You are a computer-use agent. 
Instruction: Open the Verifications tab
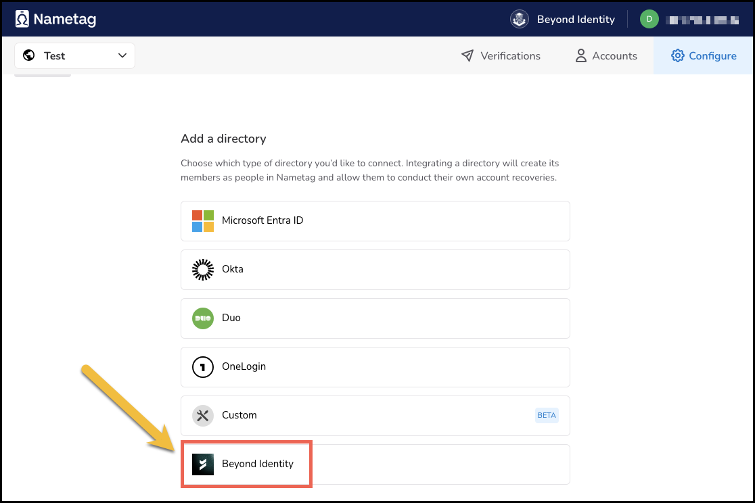pyautogui.click(x=501, y=56)
